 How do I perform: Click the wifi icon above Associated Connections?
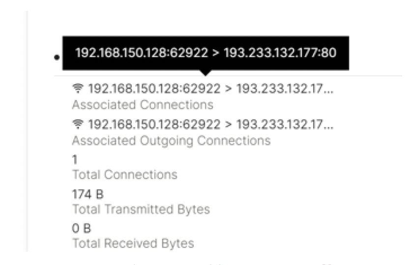pos(76,88)
